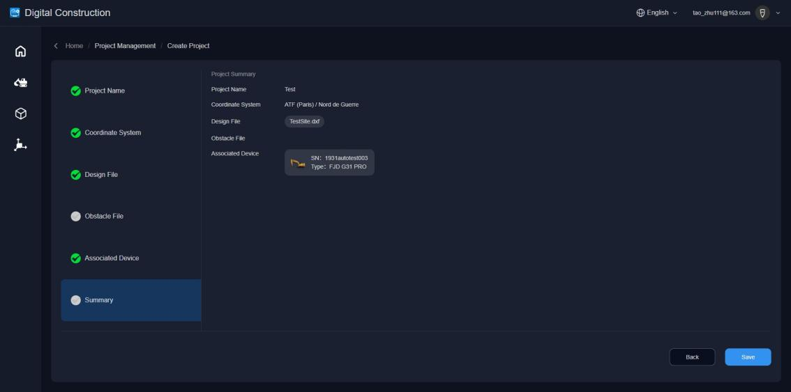Click the Digital Construction logo icon
Screen dimensions: 791x392
point(15,13)
